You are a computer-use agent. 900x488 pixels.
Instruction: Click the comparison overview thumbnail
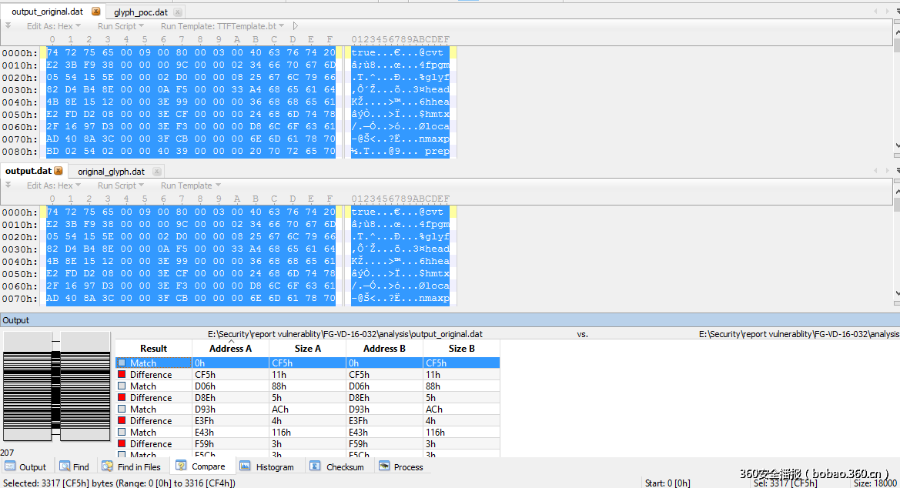(57, 385)
